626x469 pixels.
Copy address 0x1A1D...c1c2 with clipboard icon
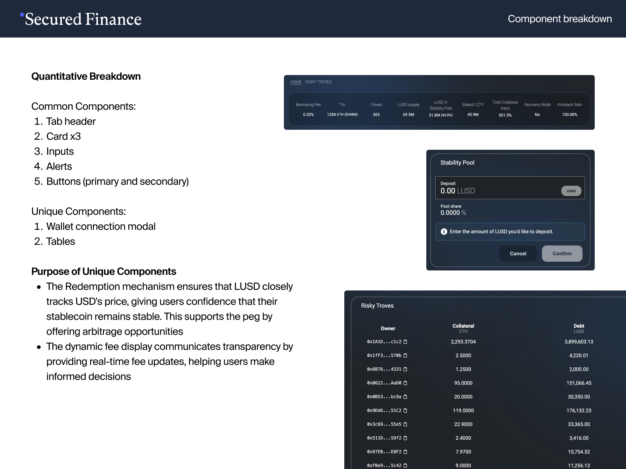[405, 342]
